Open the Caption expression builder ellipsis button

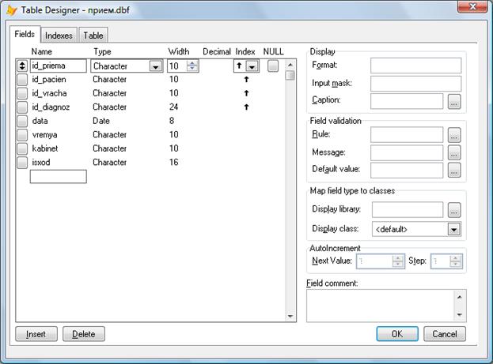click(x=453, y=101)
